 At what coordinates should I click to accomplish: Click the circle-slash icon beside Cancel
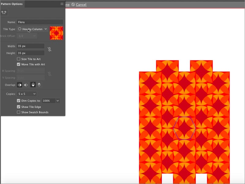coord(73,5)
